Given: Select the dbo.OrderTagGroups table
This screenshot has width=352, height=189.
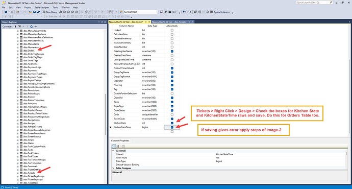Looking at the screenshot, I should (x=34, y=54).
